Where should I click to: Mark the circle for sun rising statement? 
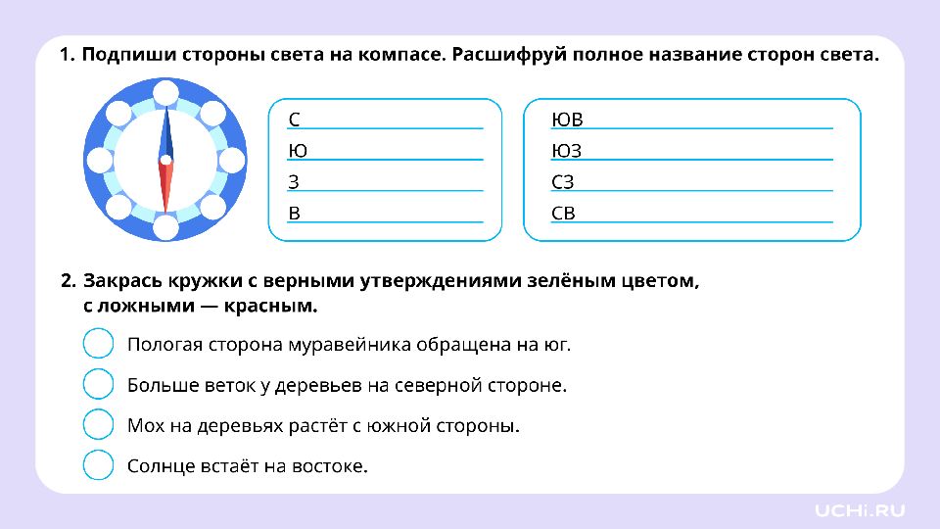[x=98, y=464]
